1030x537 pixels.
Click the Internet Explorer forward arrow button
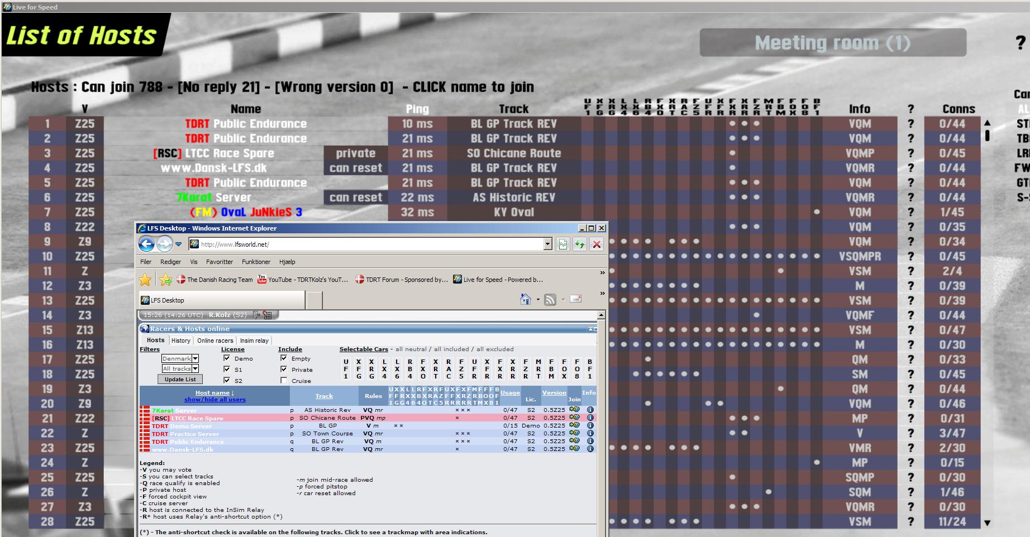pos(164,244)
